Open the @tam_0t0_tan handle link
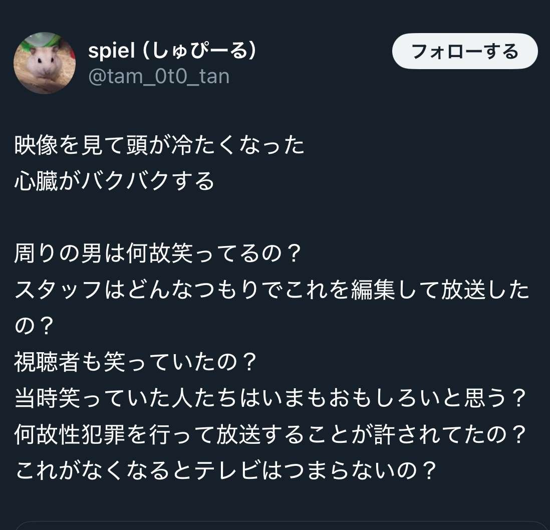Image resolution: width=550 pixels, height=530 pixels. pyautogui.click(x=159, y=77)
